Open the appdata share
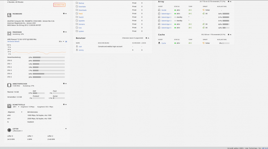Viewport: 268px width, 149px height. [x=82, y=21]
